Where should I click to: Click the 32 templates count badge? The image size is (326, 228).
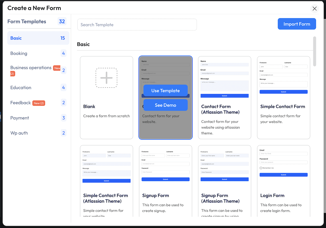pyautogui.click(x=62, y=22)
